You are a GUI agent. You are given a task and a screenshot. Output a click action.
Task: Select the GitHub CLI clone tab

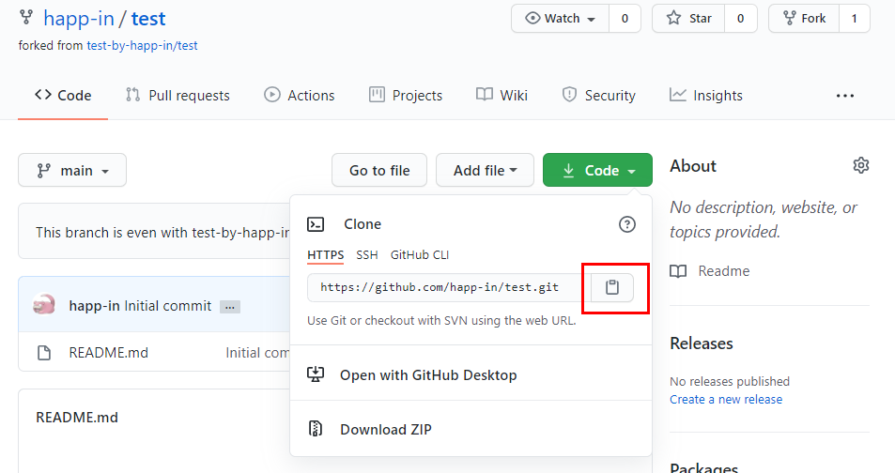click(420, 255)
